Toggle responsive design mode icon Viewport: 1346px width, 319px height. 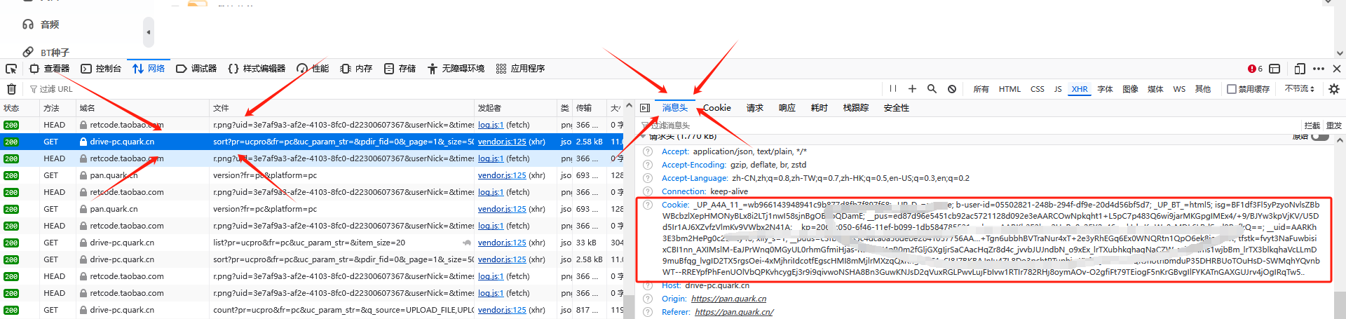[x=1300, y=69]
